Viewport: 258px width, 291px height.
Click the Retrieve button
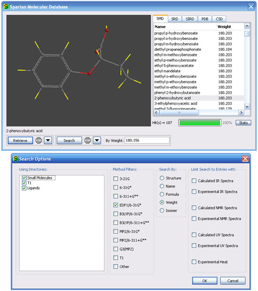tap(20, 140)
